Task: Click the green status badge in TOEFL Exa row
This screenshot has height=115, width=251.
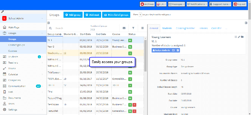Action: coord(130,79)
